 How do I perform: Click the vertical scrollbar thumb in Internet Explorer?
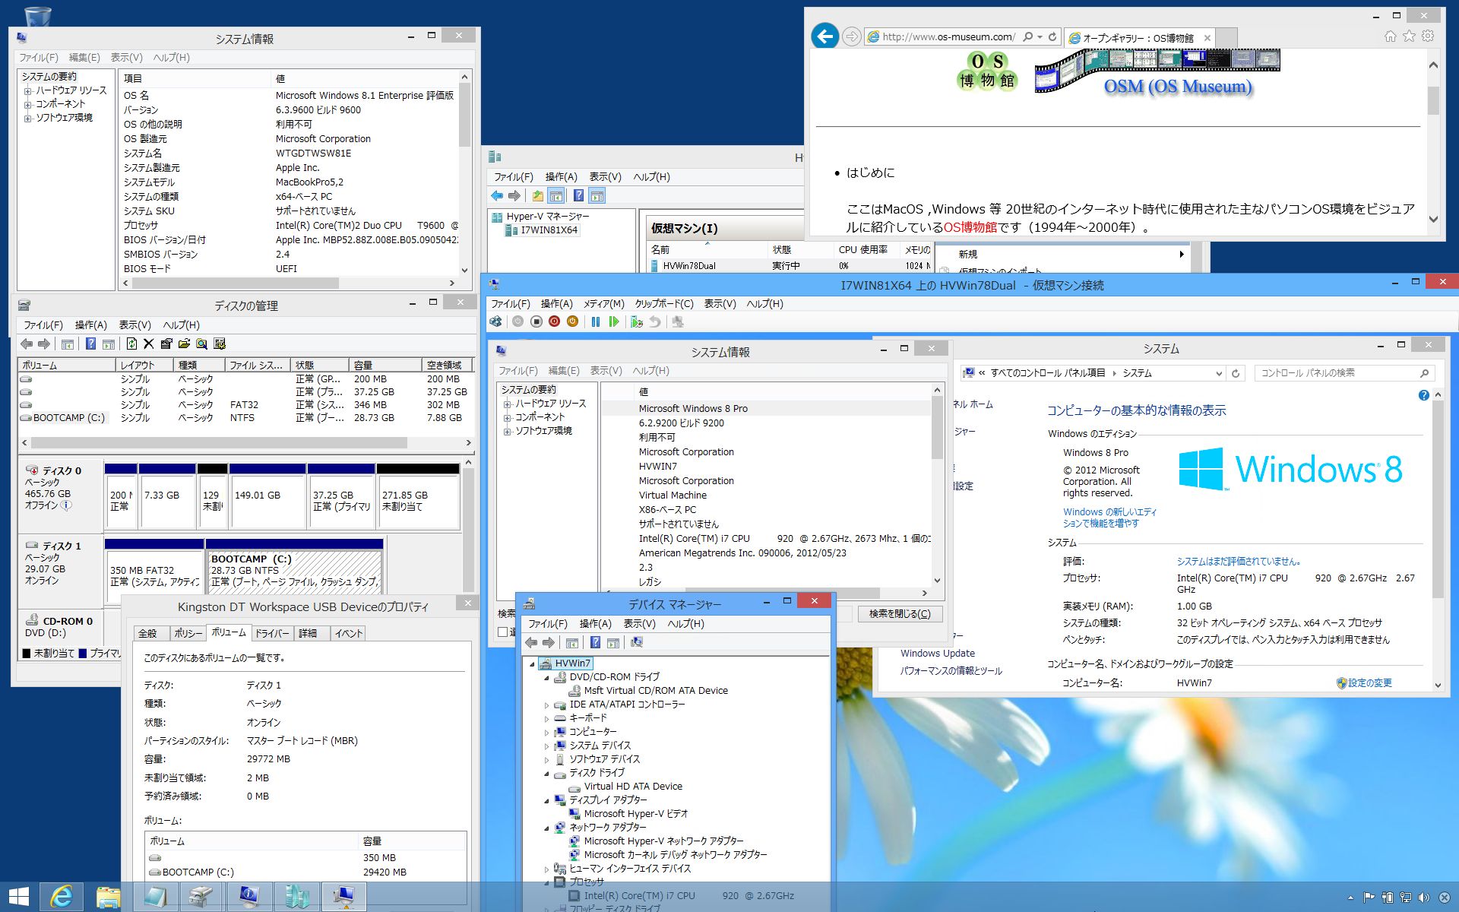(x=1433, y=100)
